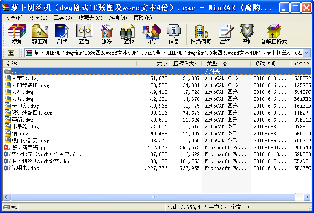314x213 pixels.
Task: Select the file 设计装配图1.dwg
Action: pos(32,113)
